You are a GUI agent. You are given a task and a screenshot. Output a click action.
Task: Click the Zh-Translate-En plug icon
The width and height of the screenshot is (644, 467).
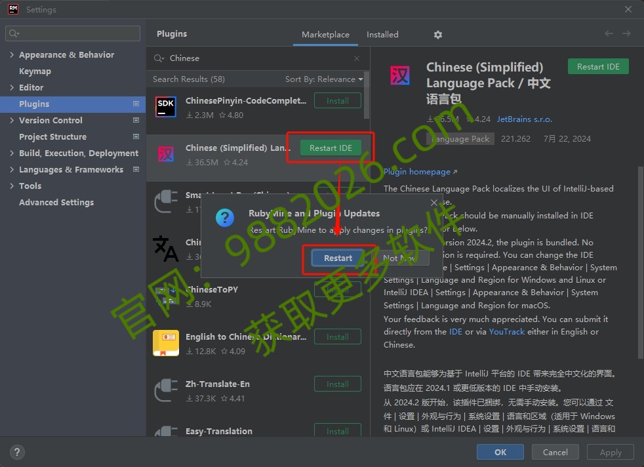tap(166, 390)
